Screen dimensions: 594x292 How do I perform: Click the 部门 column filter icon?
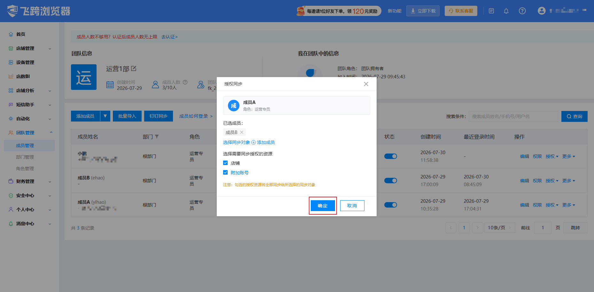tap(157, 137)
